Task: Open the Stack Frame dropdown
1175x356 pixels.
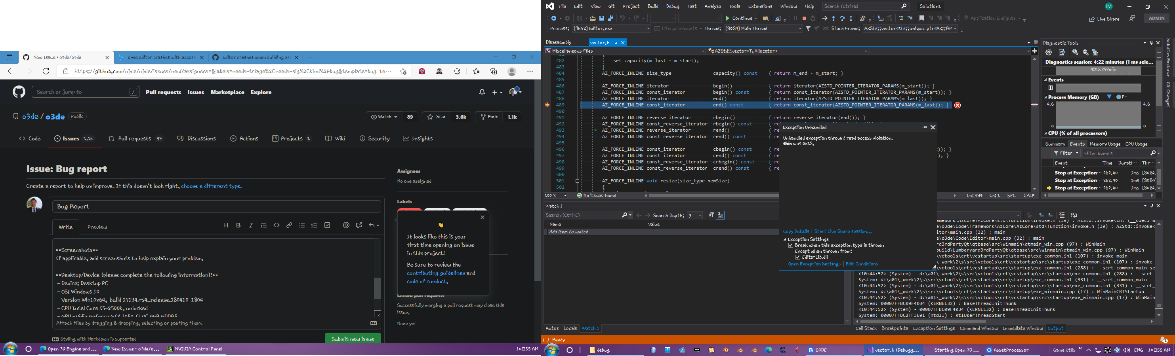Action: coord(910,29)
